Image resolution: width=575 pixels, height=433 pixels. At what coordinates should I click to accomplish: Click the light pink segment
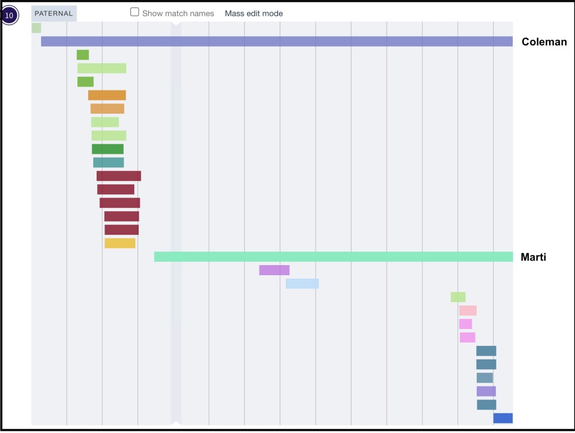(x=468, y=311)
